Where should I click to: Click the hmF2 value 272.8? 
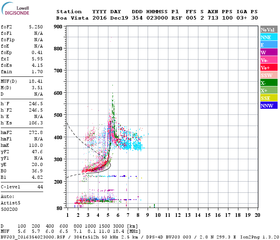36,133
